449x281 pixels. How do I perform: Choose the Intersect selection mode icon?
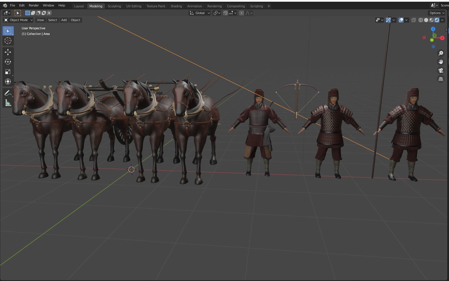coord(49,13)
